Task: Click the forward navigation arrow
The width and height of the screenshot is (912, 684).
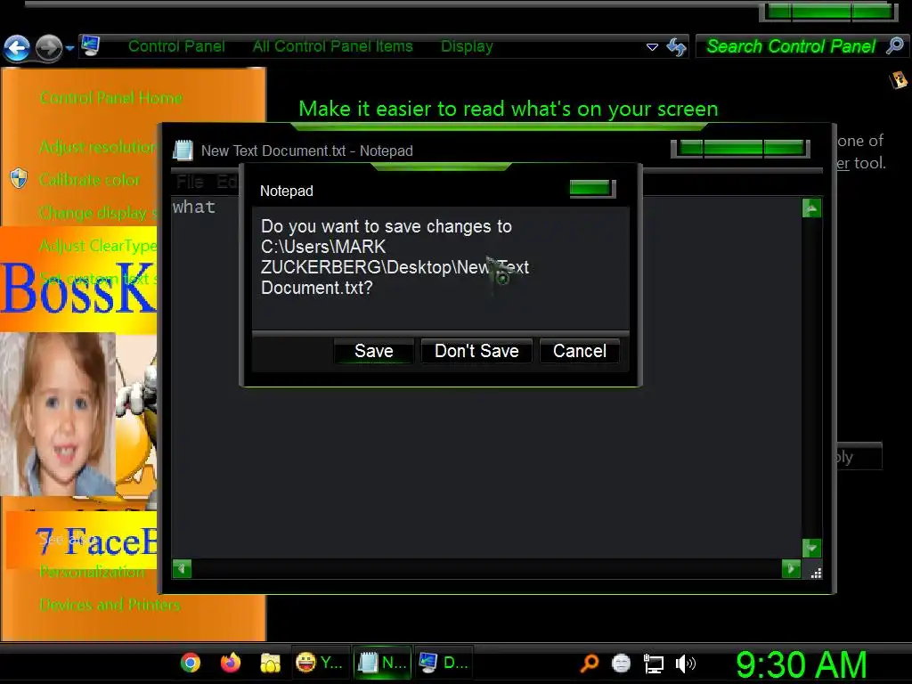Action: pos(48,48)
